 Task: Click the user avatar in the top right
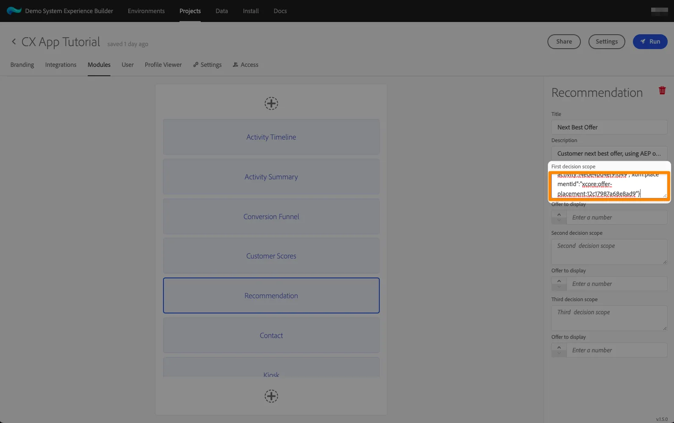click(x=659, y=11)
